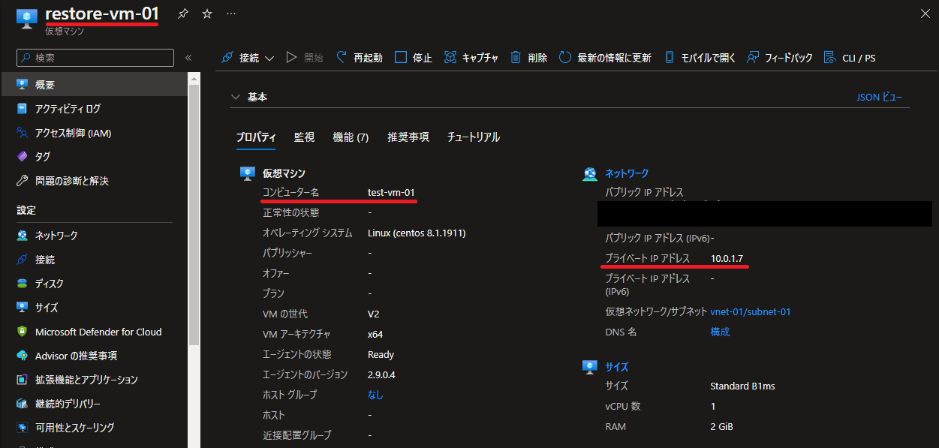Stop the VM with 停止 button
The height and width of the screenshot is (448, 939).
tap(414, 58)
